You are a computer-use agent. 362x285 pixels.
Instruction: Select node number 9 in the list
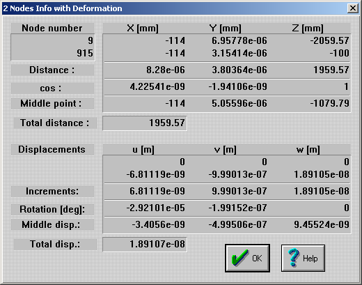tap(90, 40)
